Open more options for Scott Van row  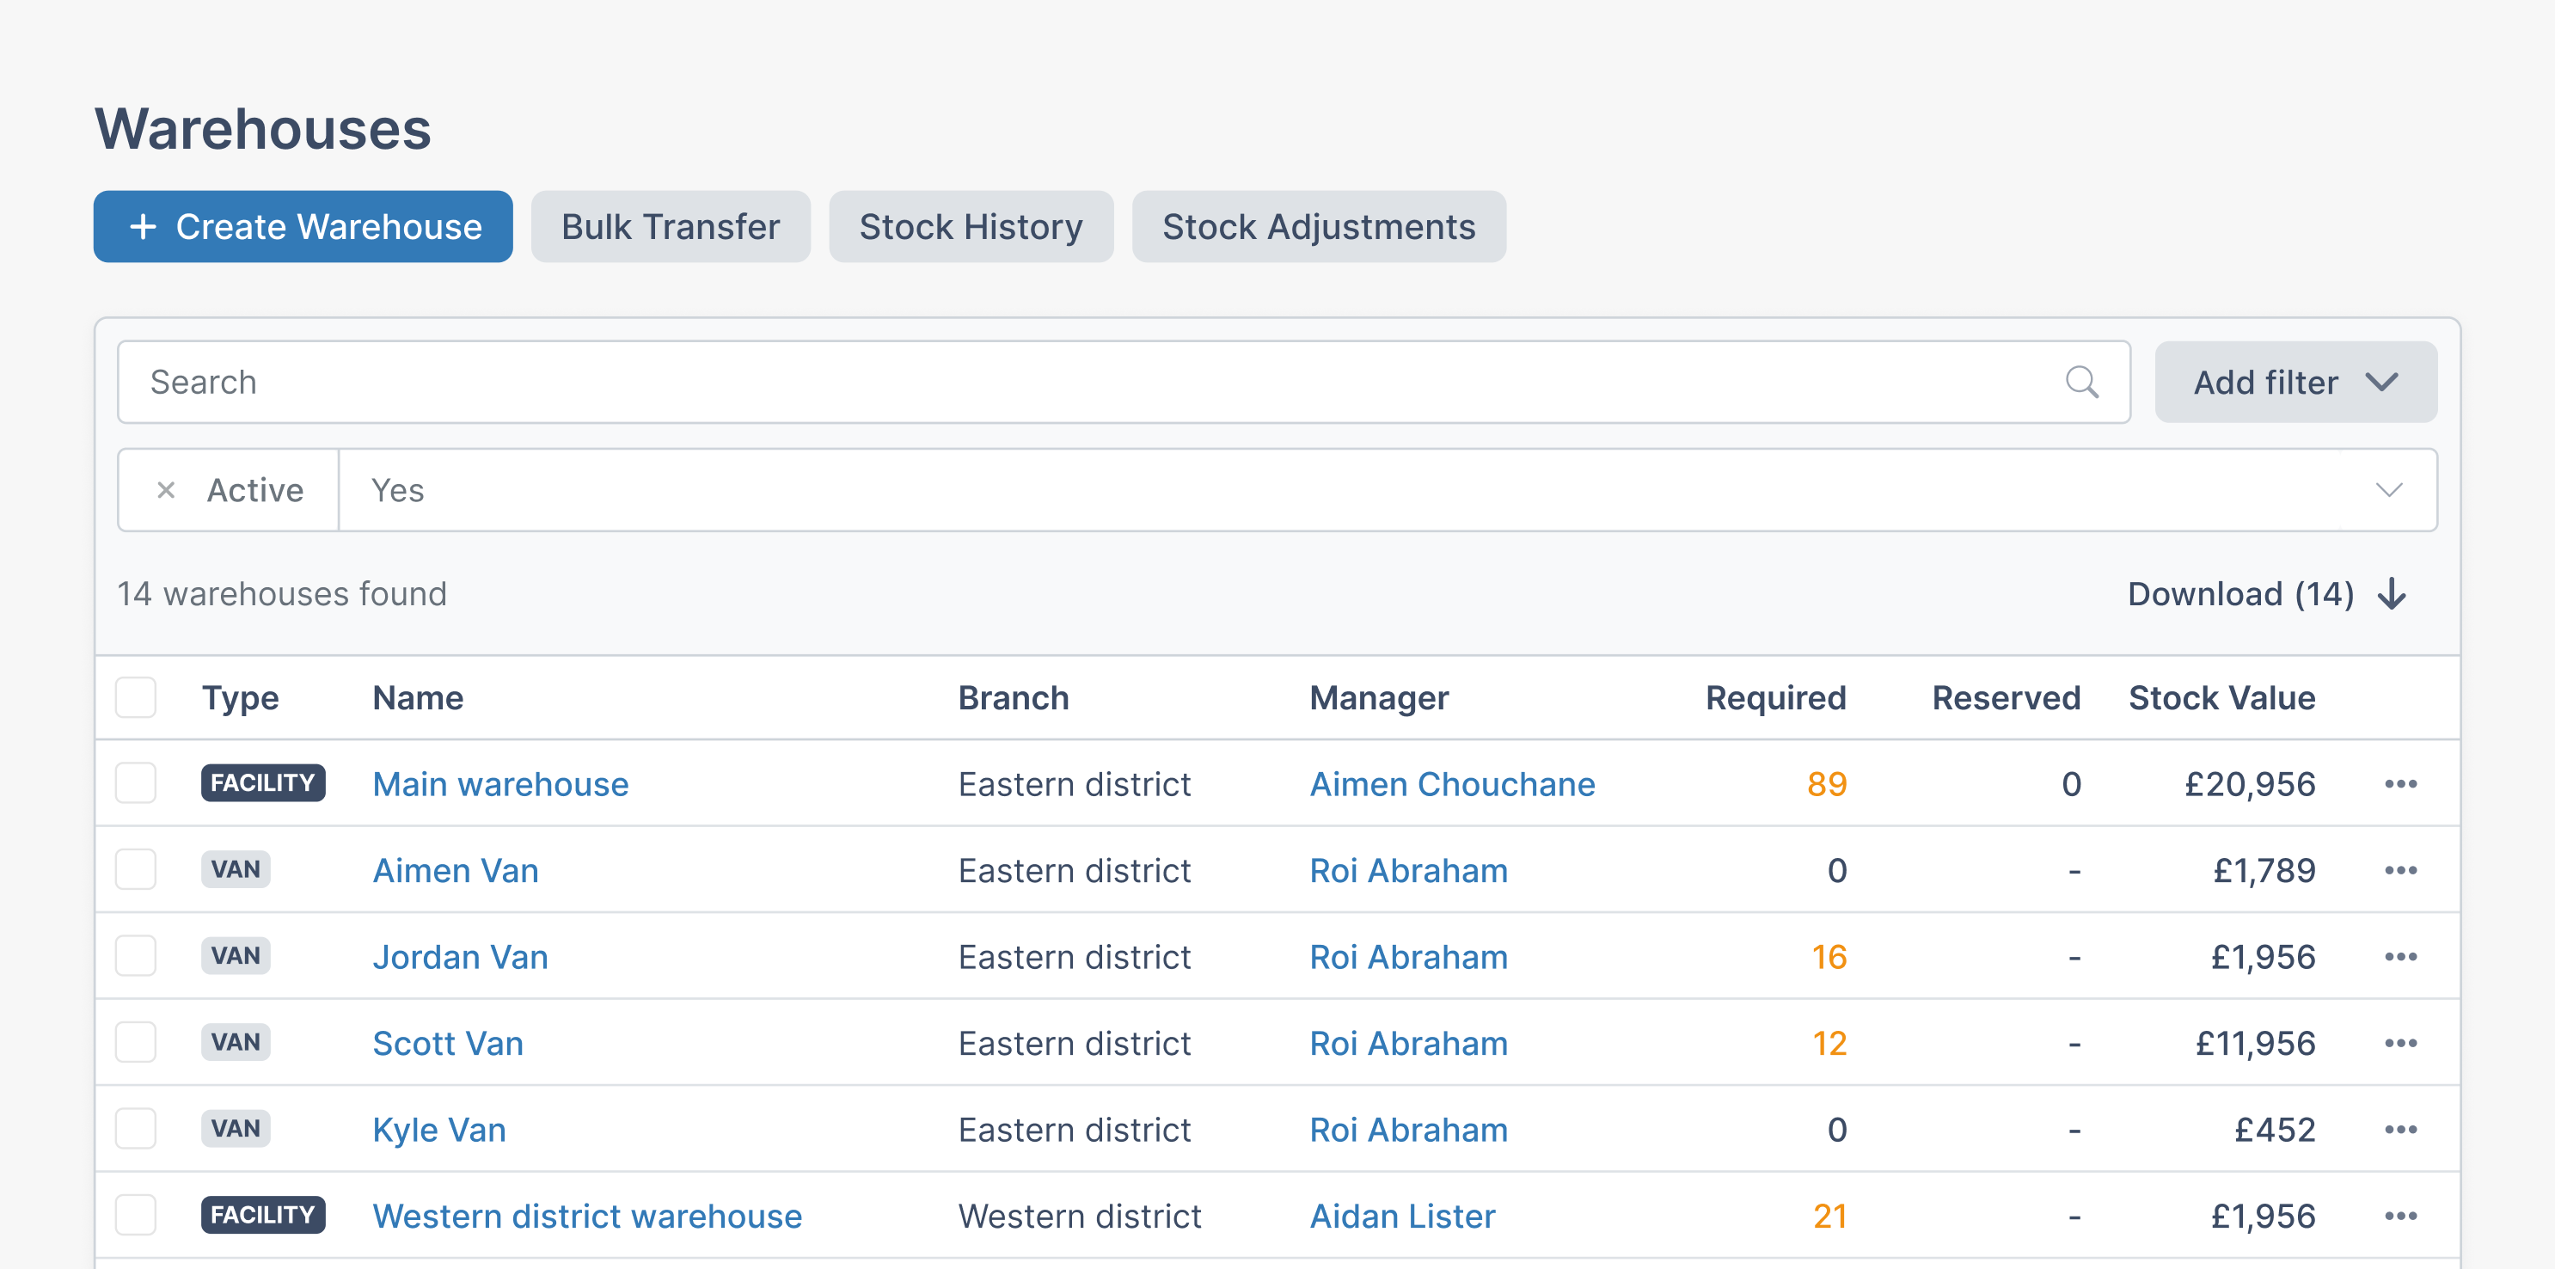click(2400, 1043)
